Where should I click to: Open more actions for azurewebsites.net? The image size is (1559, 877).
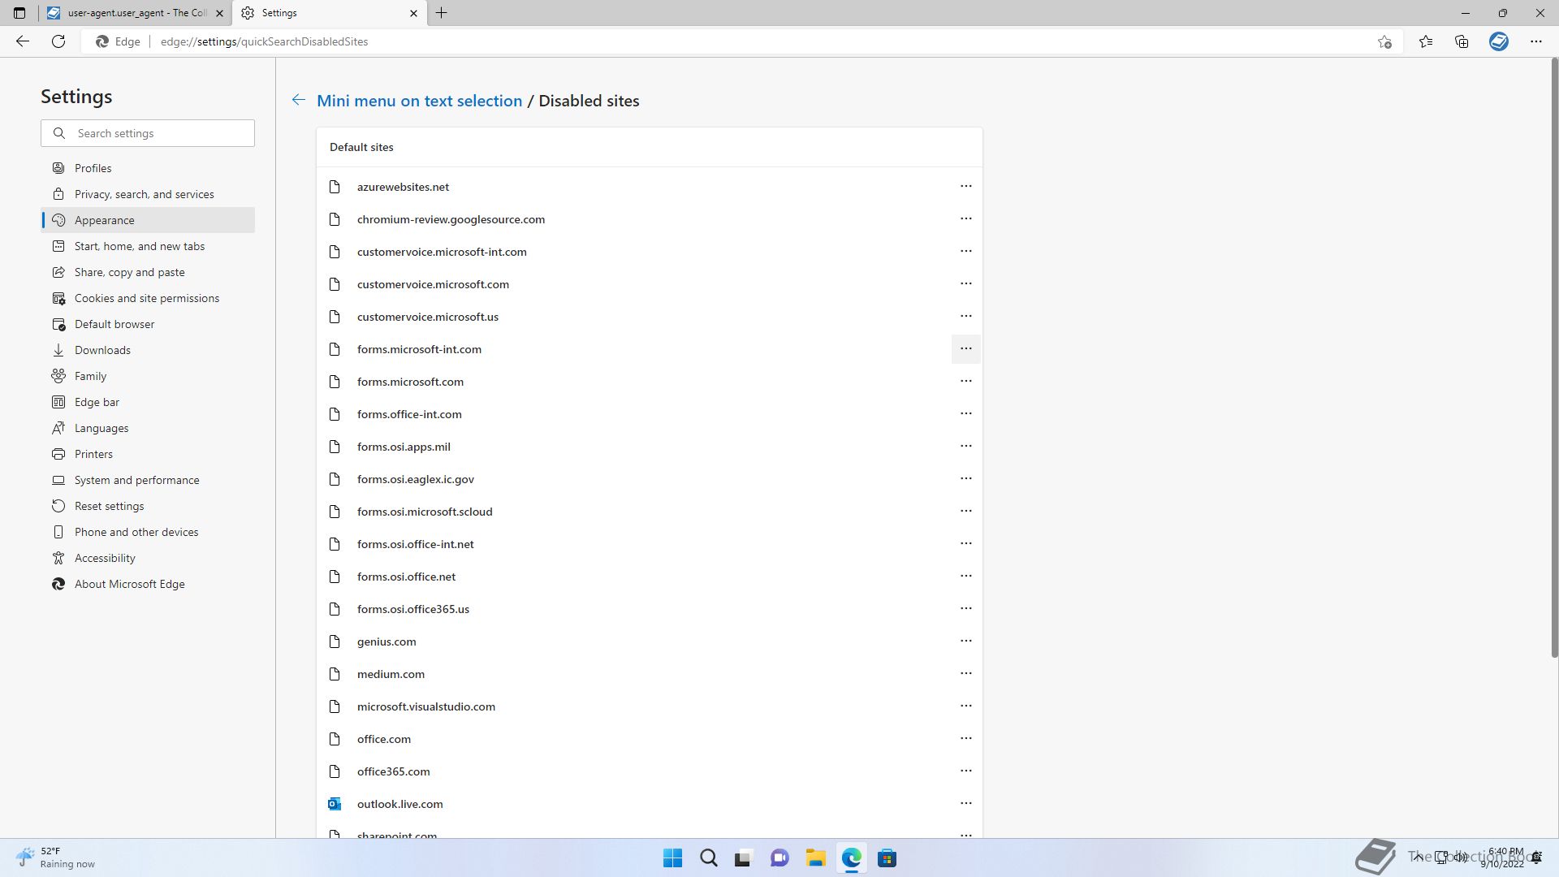[965, 187]
